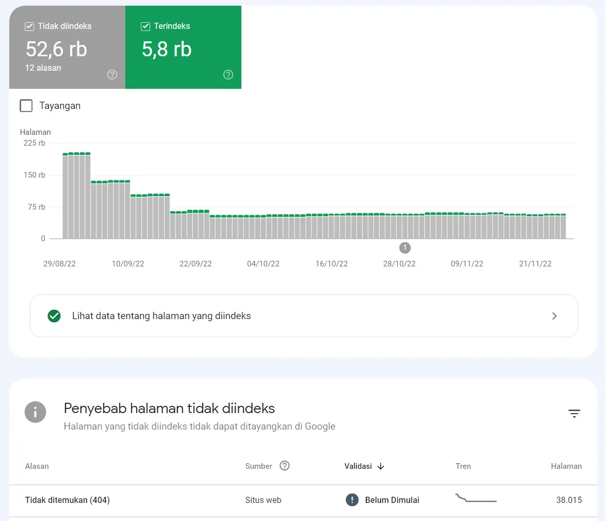The image size is (605, 521).
Task: Open help for the Tidak diindeks card
Action: click(112, 74)
